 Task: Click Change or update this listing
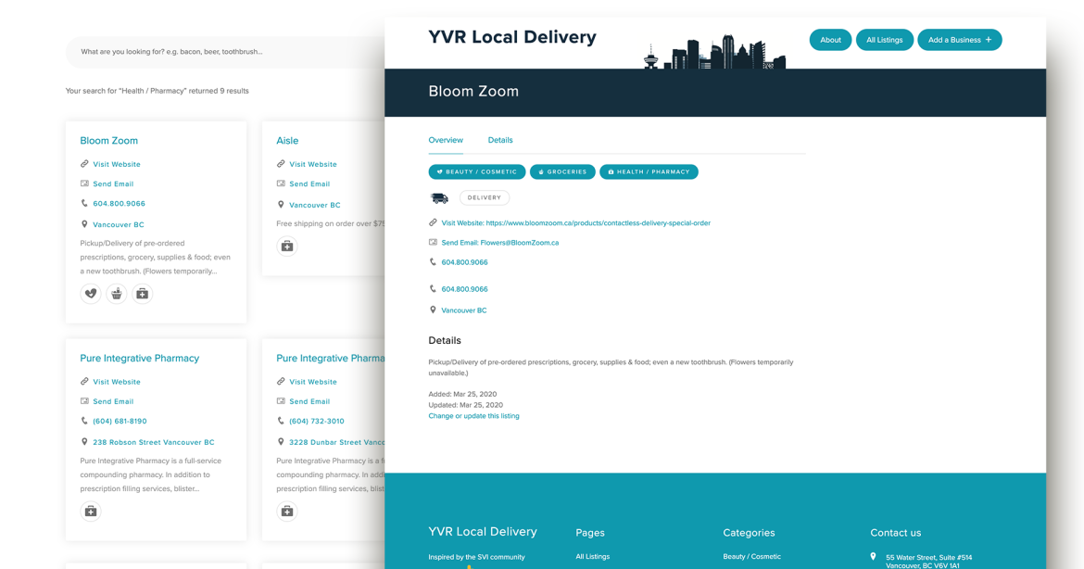click(473, 416)
